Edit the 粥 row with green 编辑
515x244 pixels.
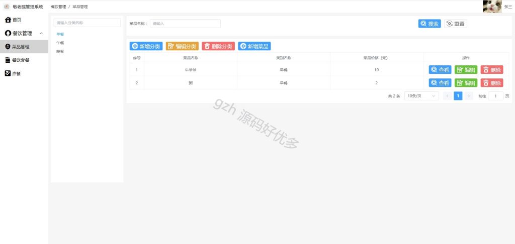466,83
